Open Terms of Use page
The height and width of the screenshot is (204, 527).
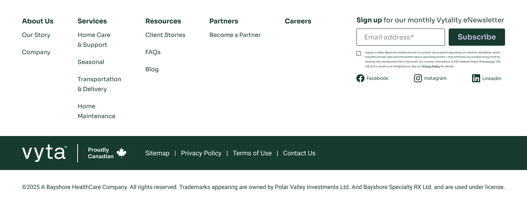click(252, 153)
